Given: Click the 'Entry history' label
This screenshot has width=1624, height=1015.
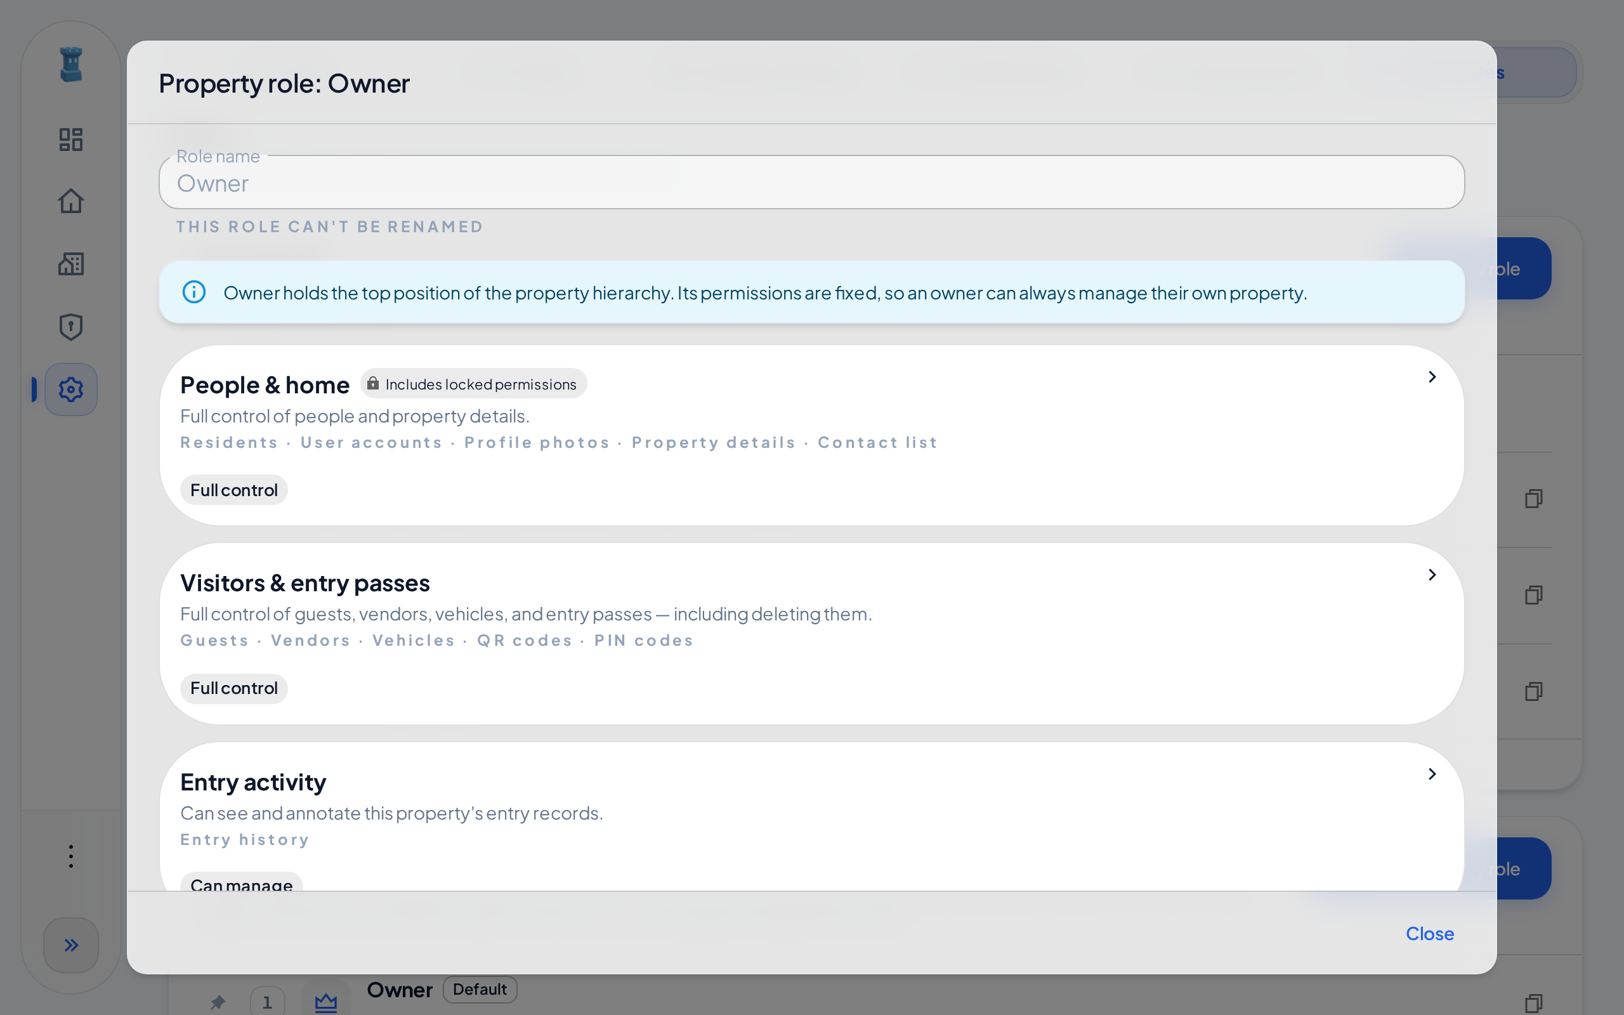Looking at the screenshot, I should pyautogui.click(x=245, y=840).
